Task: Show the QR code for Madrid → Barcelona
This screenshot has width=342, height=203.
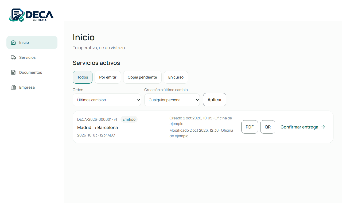Action: 268,127
